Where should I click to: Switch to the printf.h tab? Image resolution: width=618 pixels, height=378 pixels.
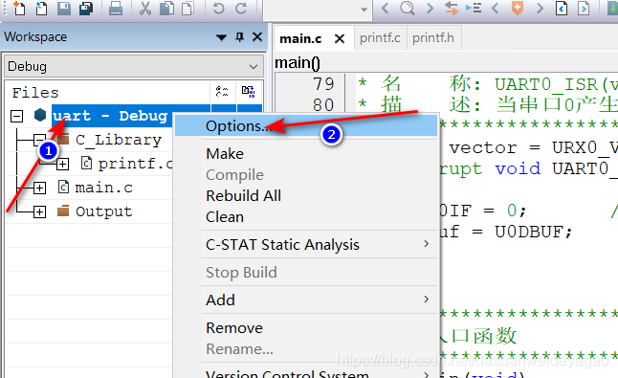pos(433,38)
